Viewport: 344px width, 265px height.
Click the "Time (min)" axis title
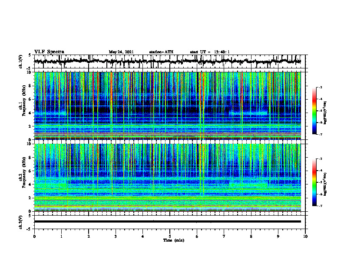pyautogui.click(x=174, y=240)
